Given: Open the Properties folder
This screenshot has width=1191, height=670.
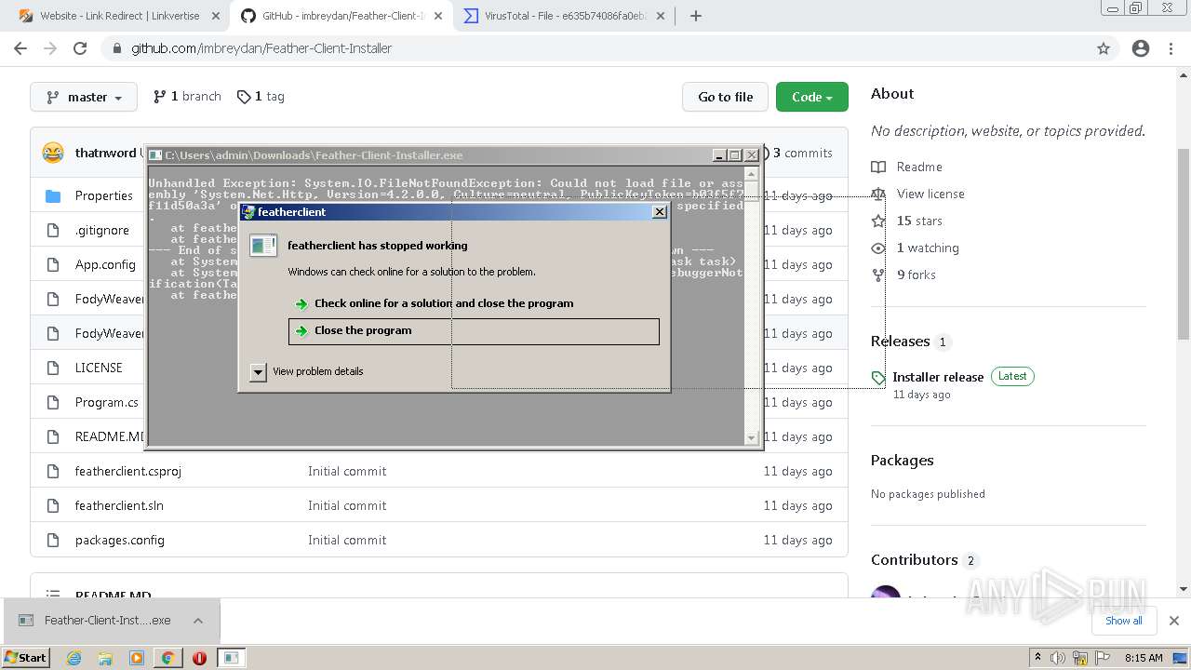Looking at the screenshot, I should (104, 195).
